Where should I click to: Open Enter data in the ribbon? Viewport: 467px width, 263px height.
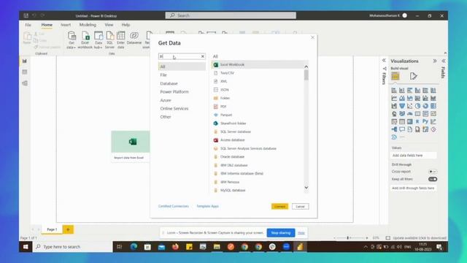(x=120, y=40)
